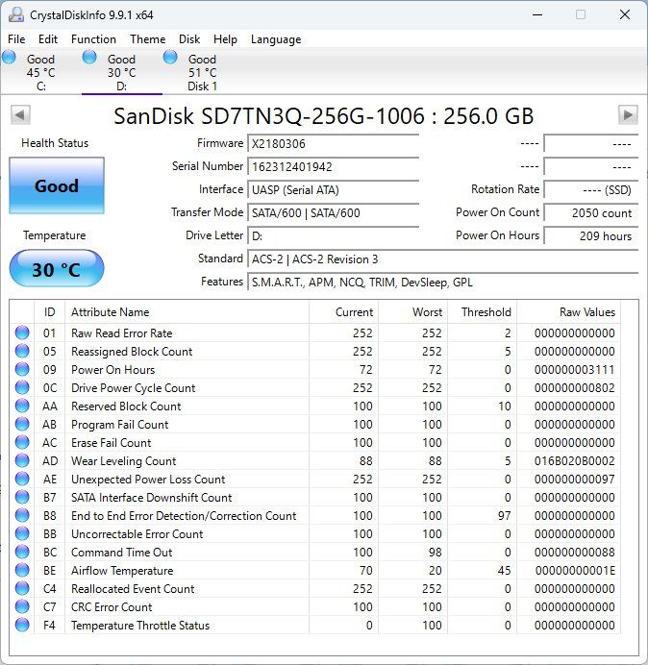This screenshot has height=665, width=648.
Task: Go to previous disk with left arrow
Action: (20, 115)
